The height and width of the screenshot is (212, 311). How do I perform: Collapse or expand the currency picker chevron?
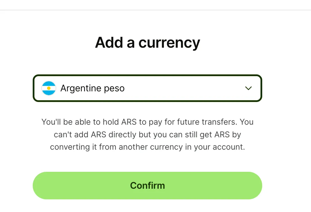pos(248,88)
